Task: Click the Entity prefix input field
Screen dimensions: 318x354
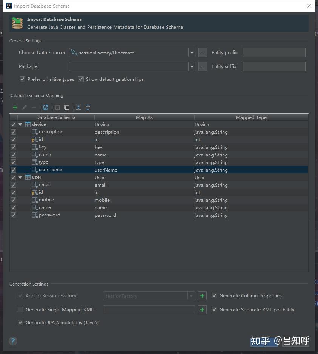Action: [273, 53]
